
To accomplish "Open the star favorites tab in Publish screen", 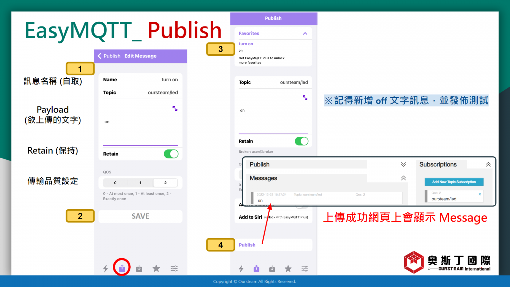I will coord(288,269).
